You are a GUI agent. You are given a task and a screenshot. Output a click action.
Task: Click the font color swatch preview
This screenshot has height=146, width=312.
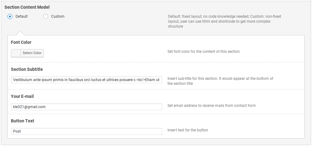click(16, 53)
